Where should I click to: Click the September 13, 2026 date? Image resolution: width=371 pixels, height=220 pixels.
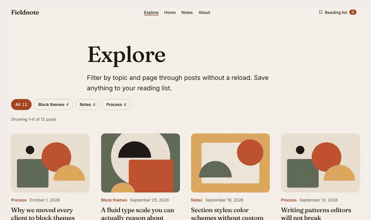click(319, 200)
